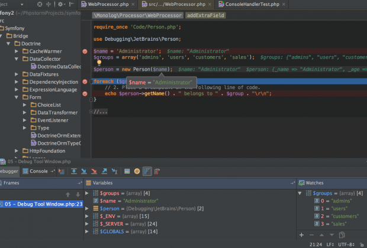
Task: Click Run to Cursor debugger icon
Action: [114, 171]
